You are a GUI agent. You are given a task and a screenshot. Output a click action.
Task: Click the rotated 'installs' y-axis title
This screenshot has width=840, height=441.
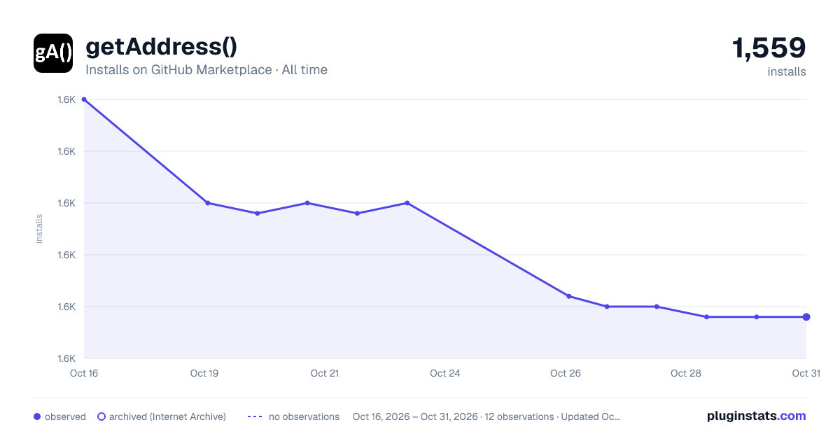pos(39,229)
